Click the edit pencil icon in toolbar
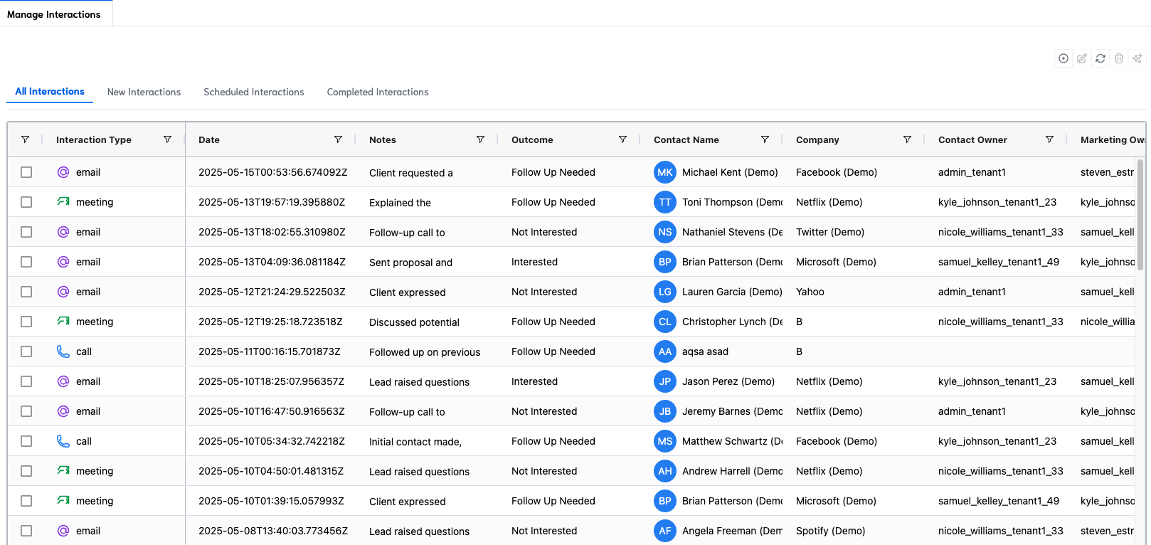Viewport: 1151px width, 545px height. (1081, 58)
